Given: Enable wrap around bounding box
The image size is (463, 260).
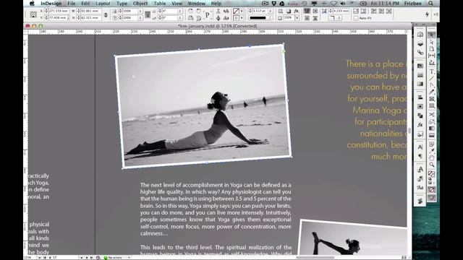Looking at the screenshot, I should click(x=315, y=11).
